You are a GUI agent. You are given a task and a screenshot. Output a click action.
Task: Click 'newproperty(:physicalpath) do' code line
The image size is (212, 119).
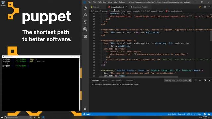pos(119,41)
